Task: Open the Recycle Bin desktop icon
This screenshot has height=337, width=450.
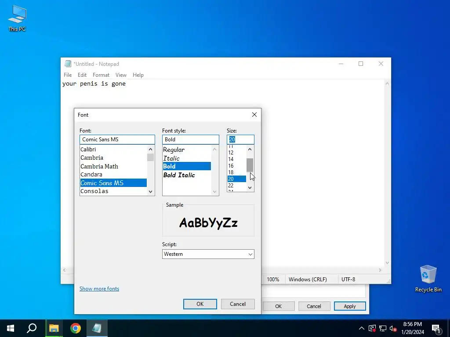Action: tap(428, 279)
